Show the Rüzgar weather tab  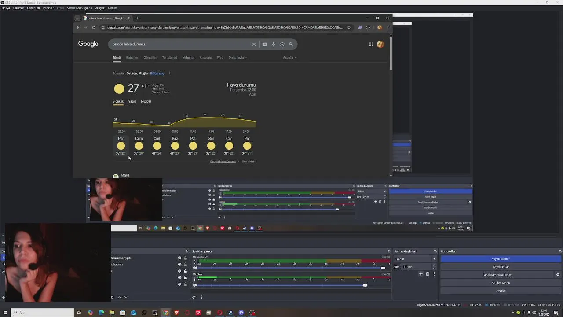tap(146, 101)
